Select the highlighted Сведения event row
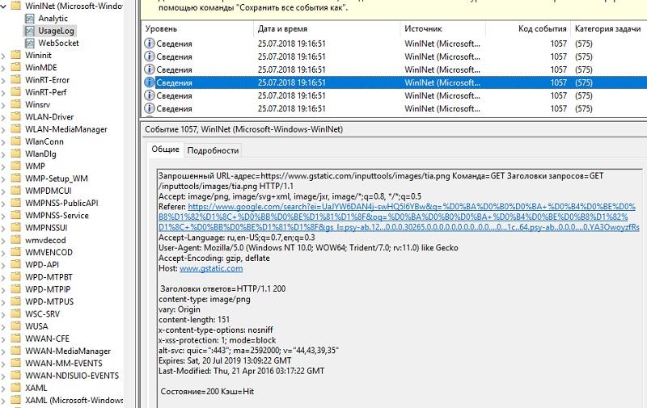The image size is (647, 408). (x=394, y=82)
